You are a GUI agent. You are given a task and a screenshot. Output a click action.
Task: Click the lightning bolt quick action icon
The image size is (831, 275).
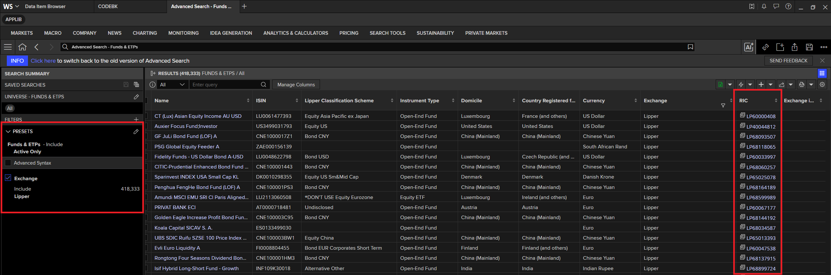pos(741,85)
